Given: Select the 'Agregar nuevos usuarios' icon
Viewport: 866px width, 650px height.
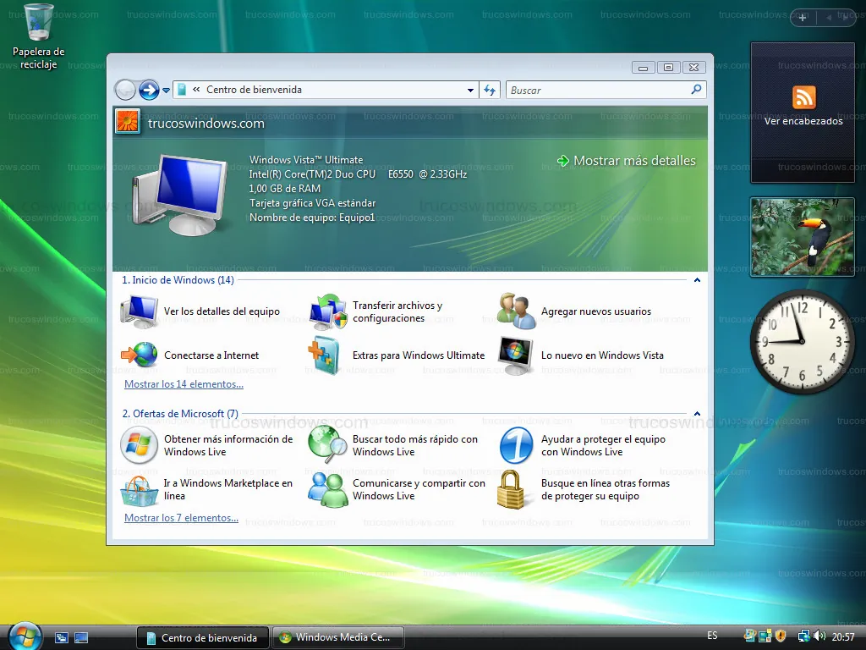Looking at the screenshot, I should (516, 311).
